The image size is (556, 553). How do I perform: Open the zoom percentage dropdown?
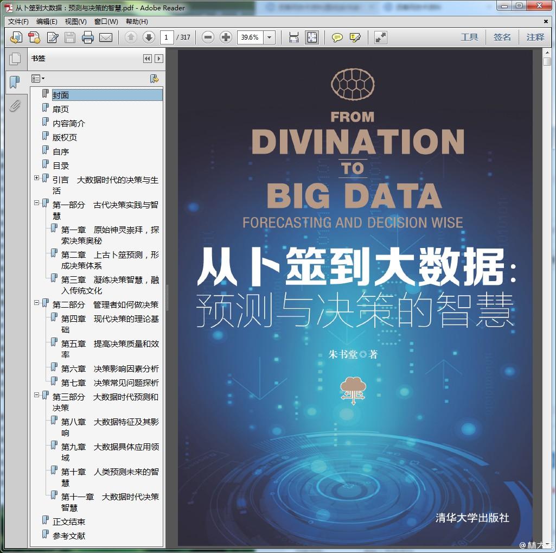point(270,37)
